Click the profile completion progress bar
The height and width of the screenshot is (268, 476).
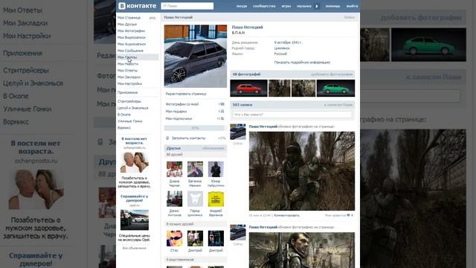tap(195, 128)
